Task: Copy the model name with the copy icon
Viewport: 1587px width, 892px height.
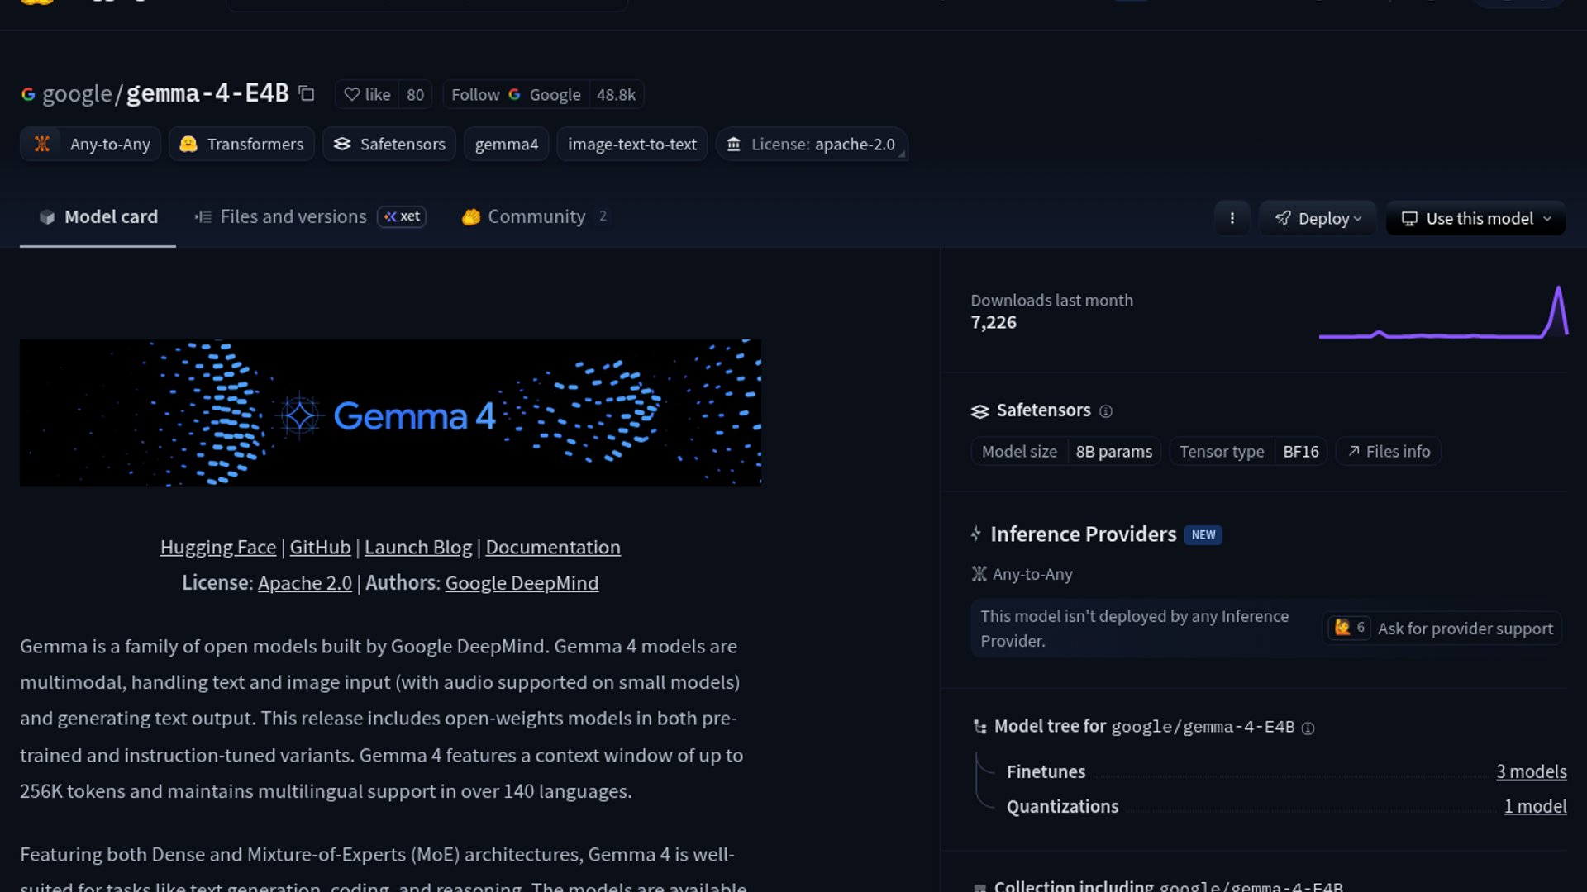Action: (x=307, y=94)
